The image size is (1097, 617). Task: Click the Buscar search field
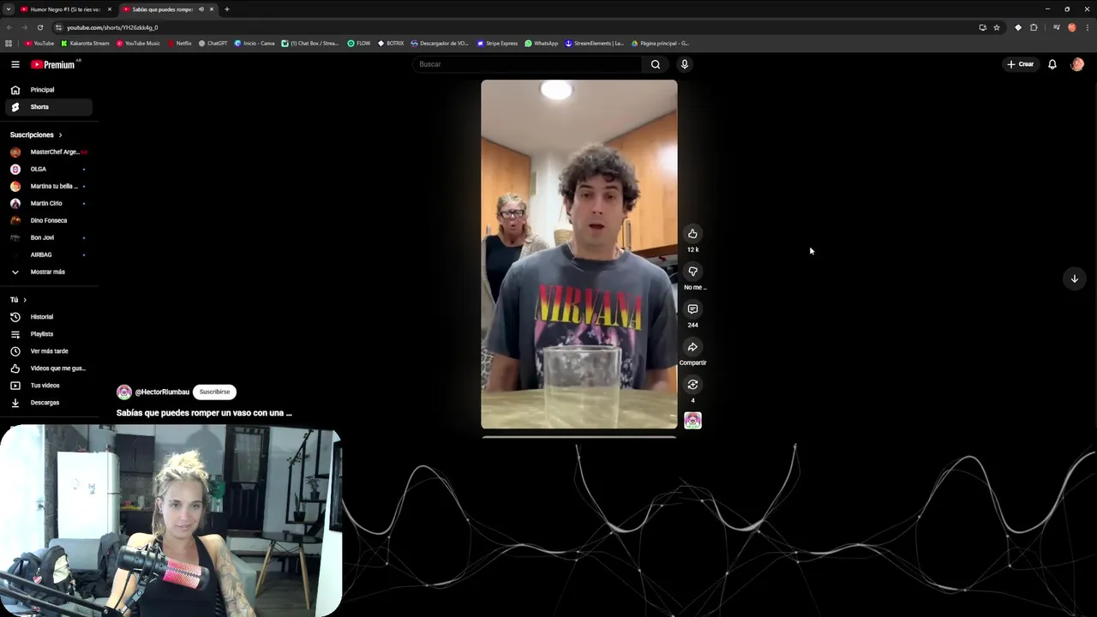(x=527, y=64)
